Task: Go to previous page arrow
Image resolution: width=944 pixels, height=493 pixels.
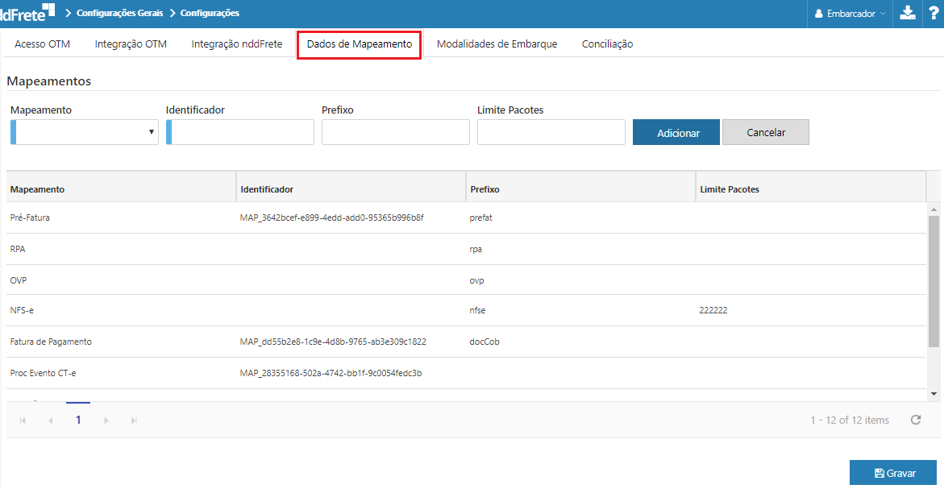Action: point(50,420)
